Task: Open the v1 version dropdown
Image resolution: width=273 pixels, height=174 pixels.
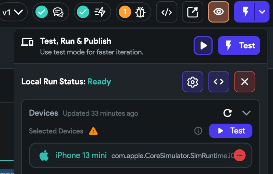Action: (x=13, y=12)
